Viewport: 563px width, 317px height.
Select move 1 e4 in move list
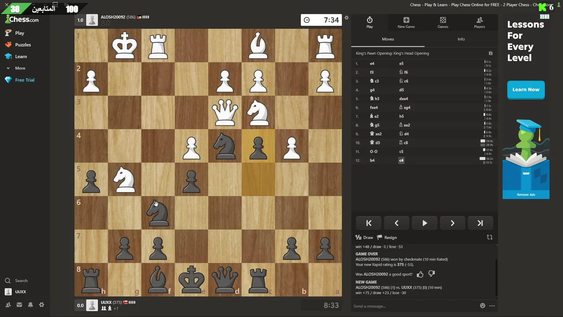(x=372, y=63)
